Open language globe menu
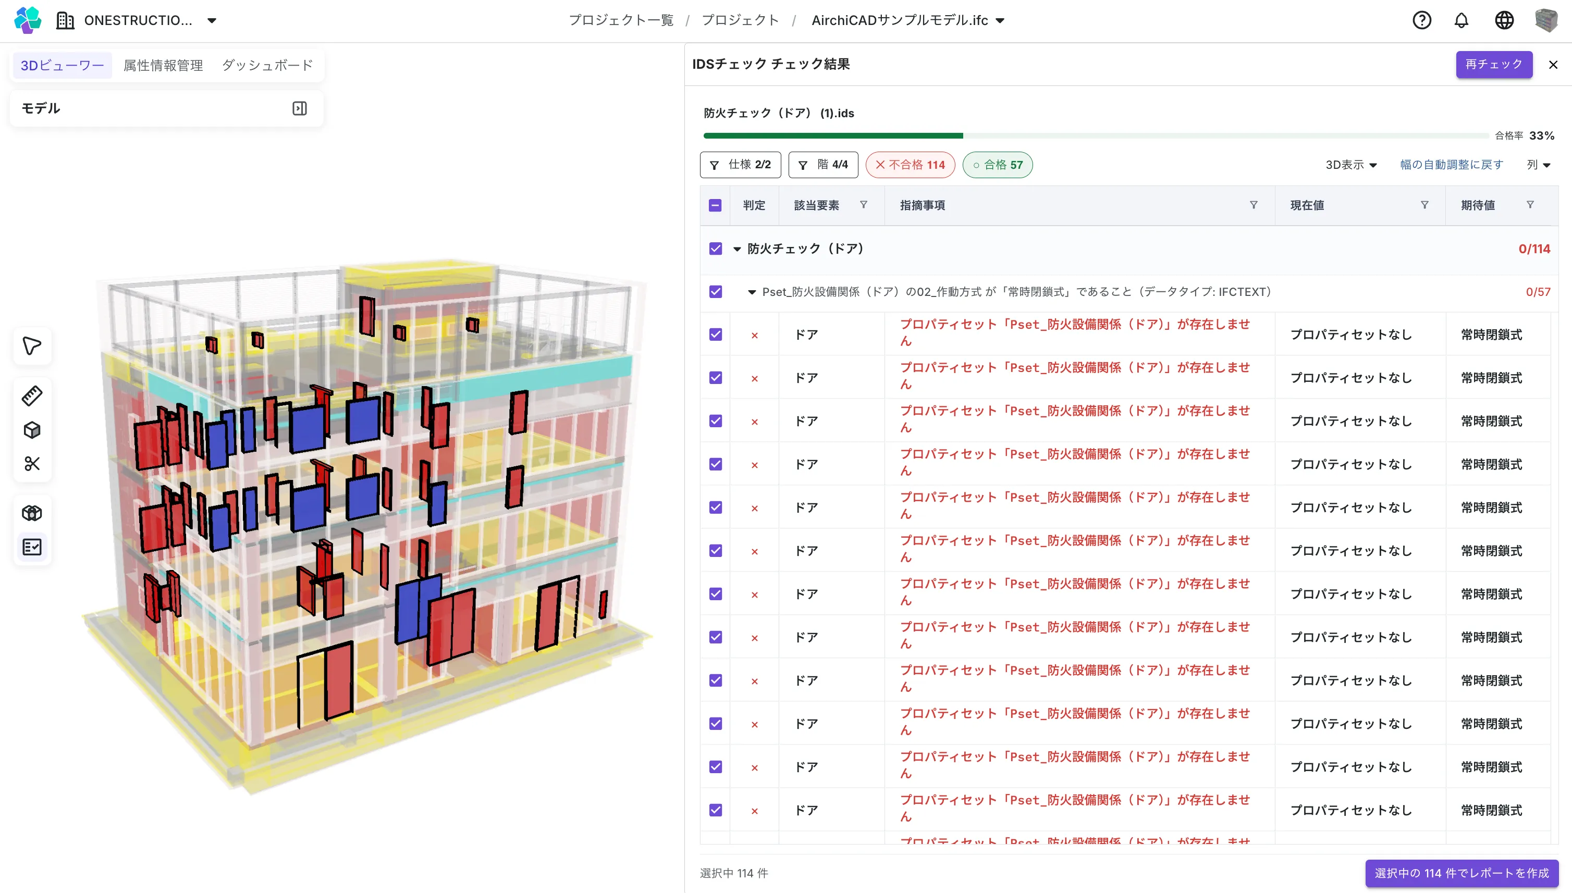Viewport: 1572px width, 893px height. point(1504,20)
